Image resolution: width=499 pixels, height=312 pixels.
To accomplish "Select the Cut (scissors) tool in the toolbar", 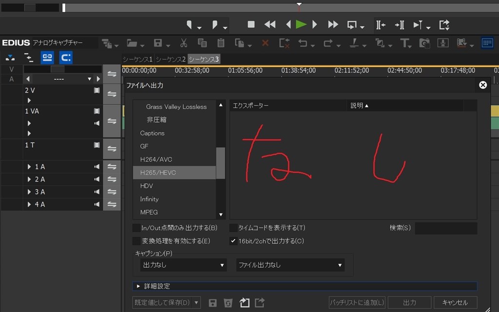I will (x=184, y=43).
